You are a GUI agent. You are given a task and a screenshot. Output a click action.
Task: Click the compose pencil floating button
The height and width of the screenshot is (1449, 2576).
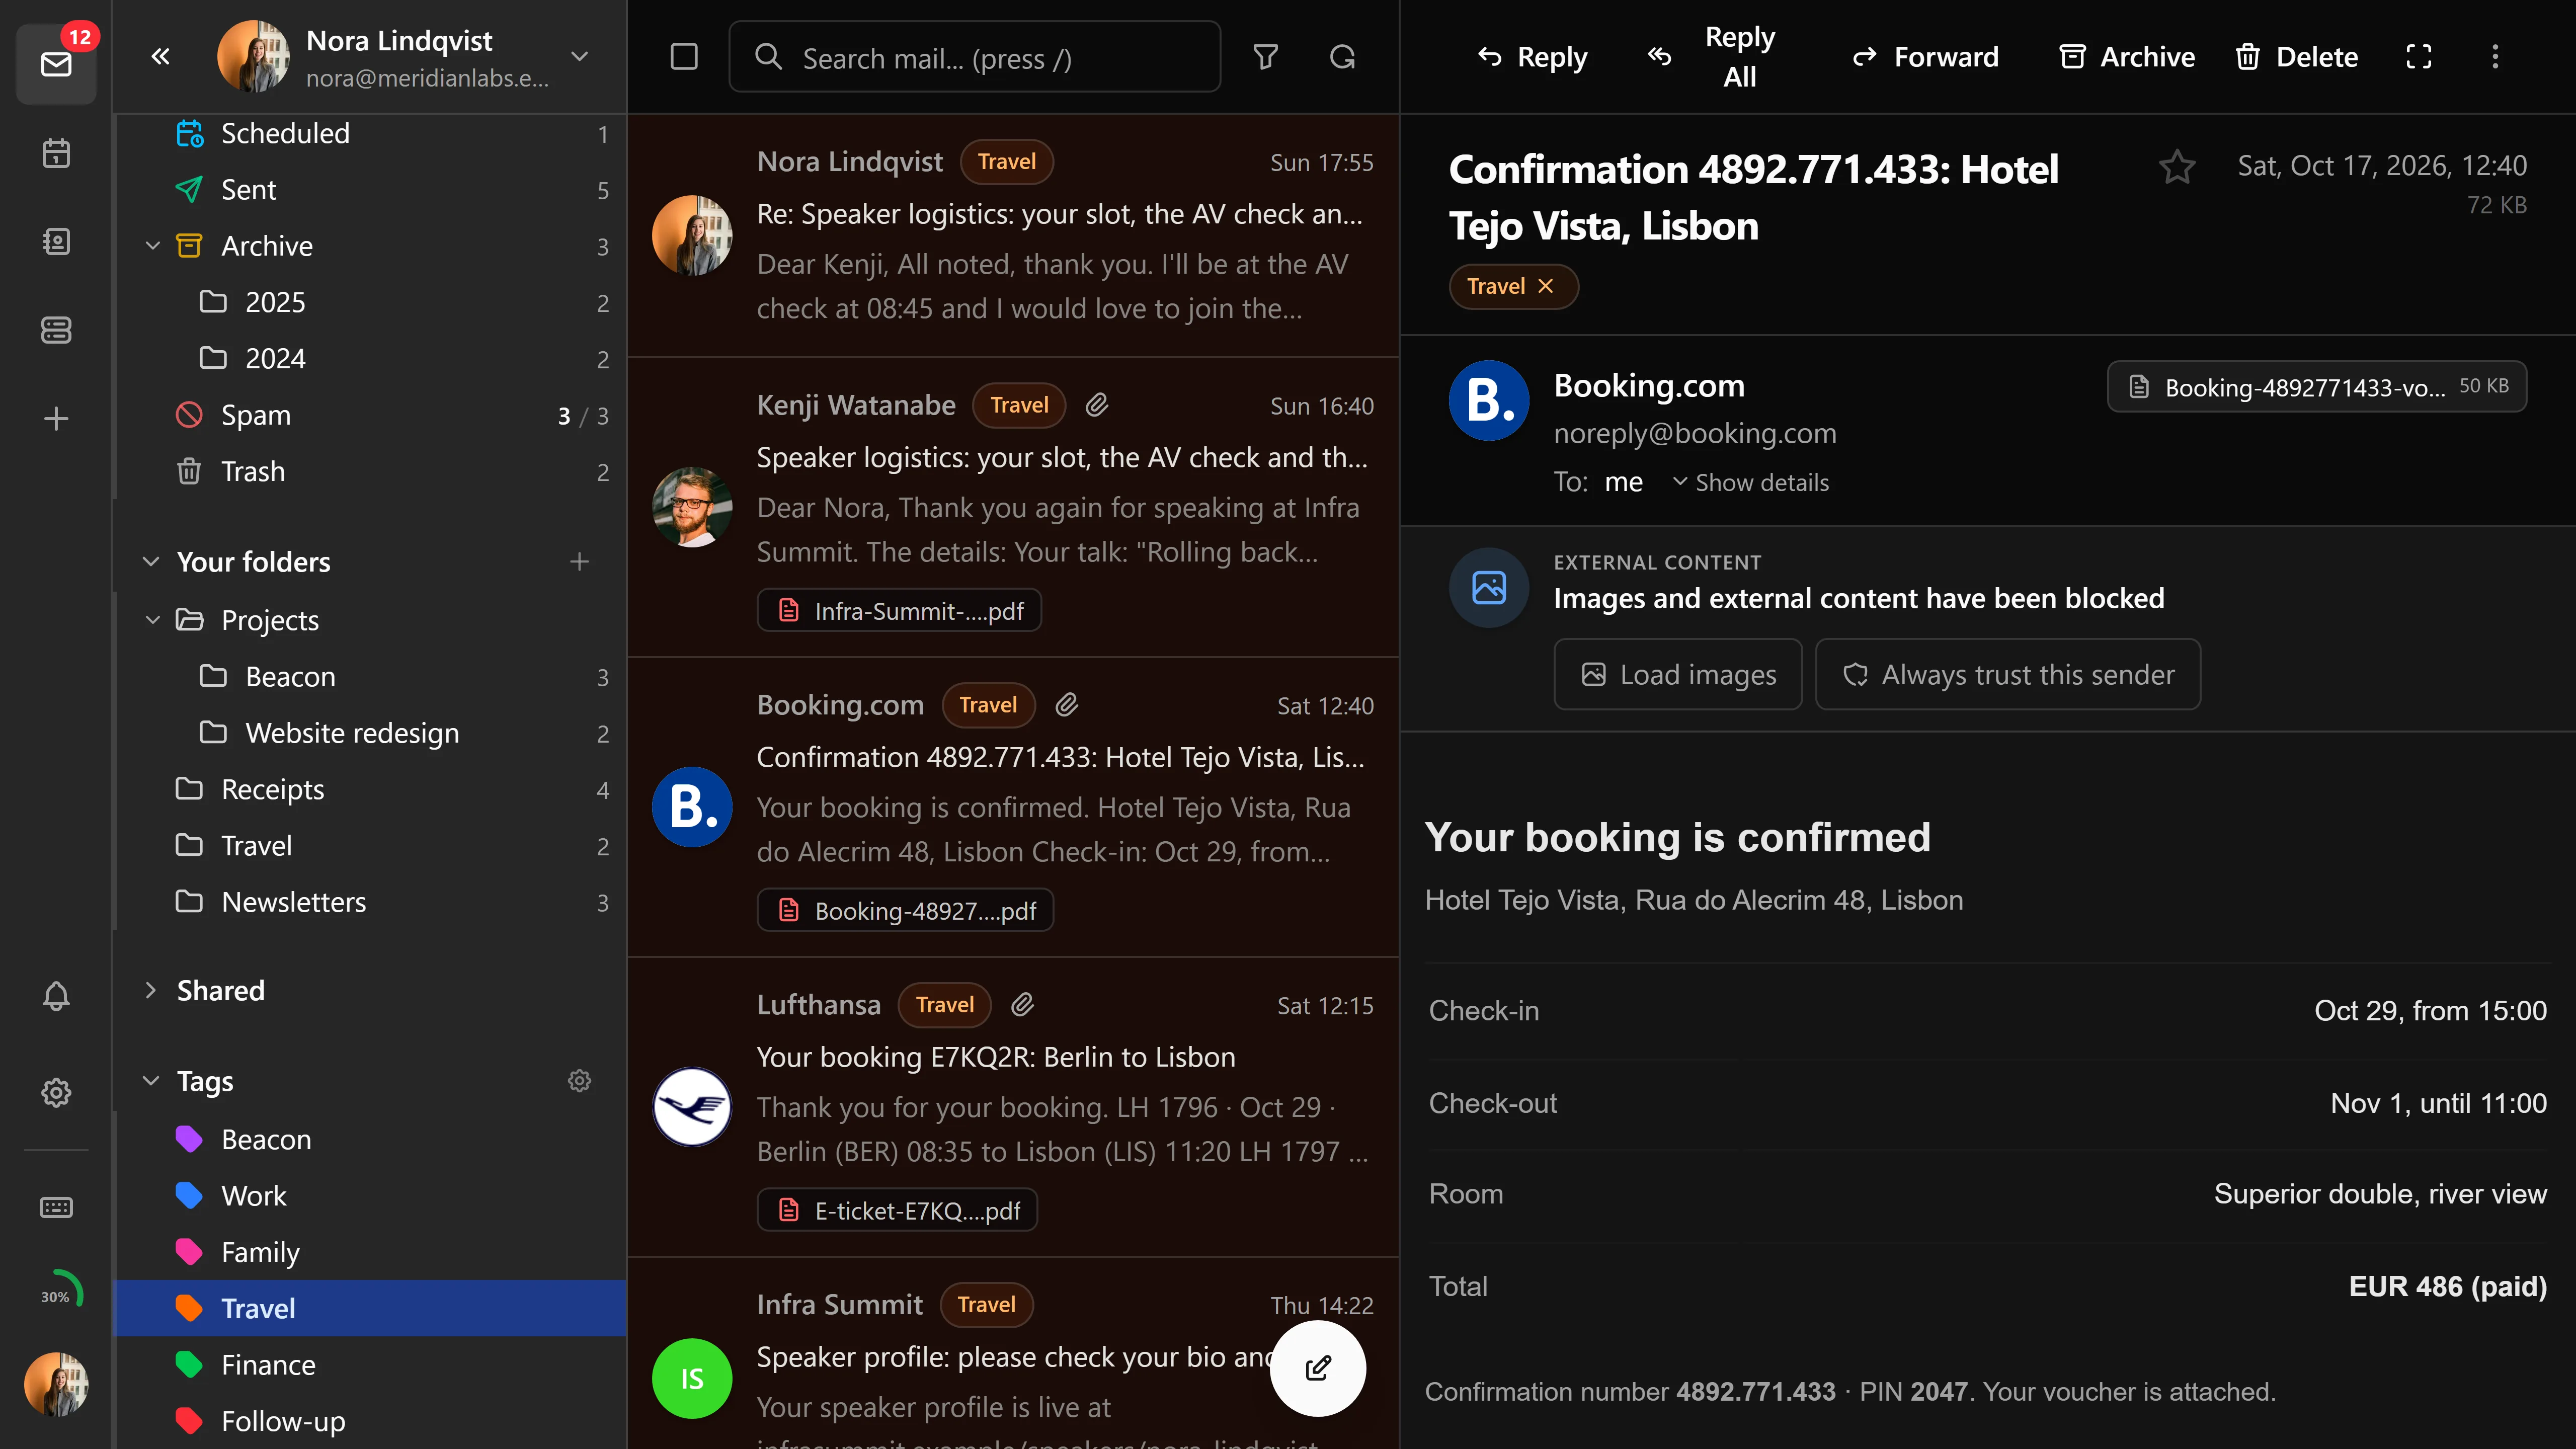(x=1317, y=1367)
